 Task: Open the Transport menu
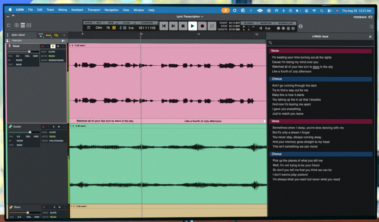[x=94, y=10]
